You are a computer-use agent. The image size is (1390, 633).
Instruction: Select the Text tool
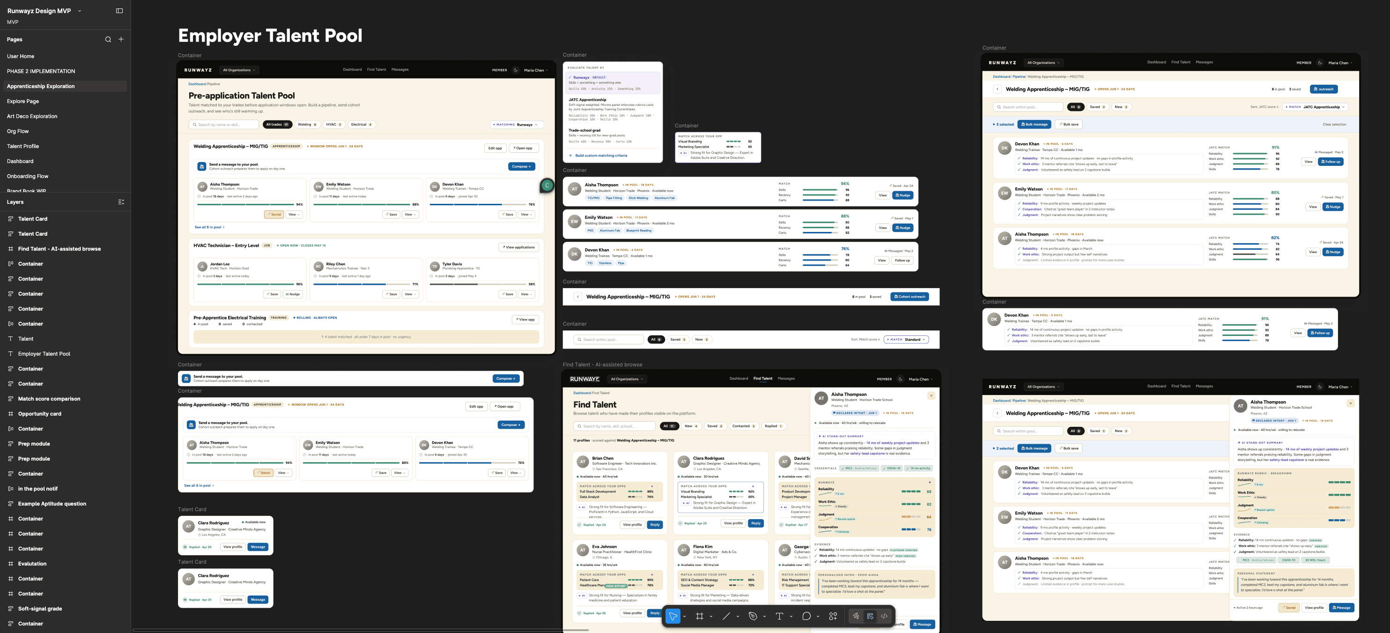pyautogui.click(x=779, y=616)
